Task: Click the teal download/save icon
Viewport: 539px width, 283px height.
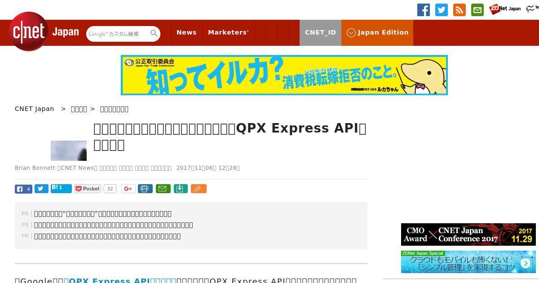Action: tap(181, 189)
